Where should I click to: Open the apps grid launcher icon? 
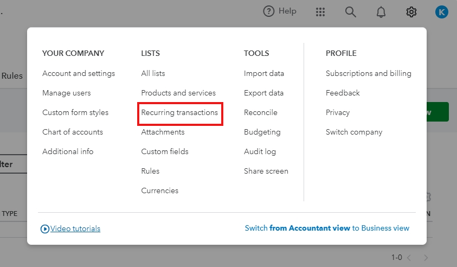[320, 12]
